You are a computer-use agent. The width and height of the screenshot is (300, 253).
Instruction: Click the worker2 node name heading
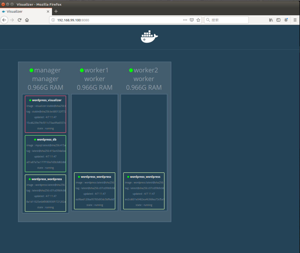tap(146, 70)
